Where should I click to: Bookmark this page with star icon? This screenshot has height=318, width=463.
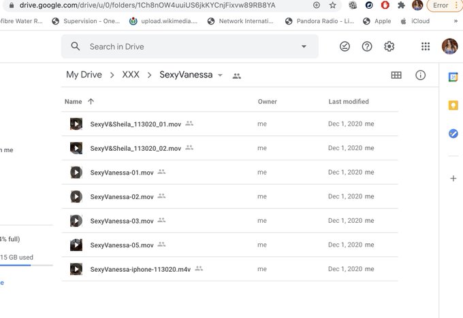332,5
